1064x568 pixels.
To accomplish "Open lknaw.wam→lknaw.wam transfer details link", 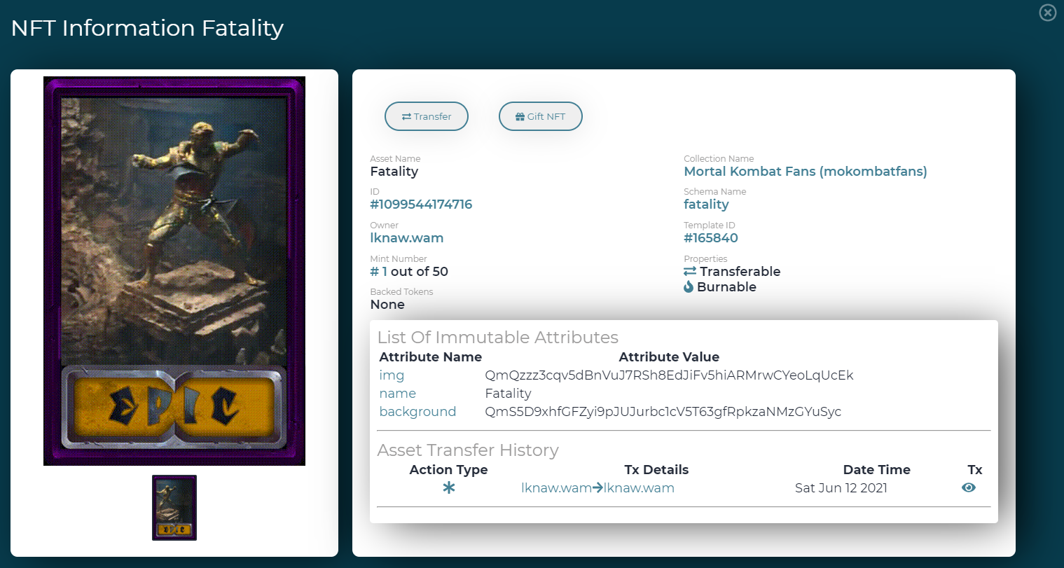I will (x=597, y=488).
